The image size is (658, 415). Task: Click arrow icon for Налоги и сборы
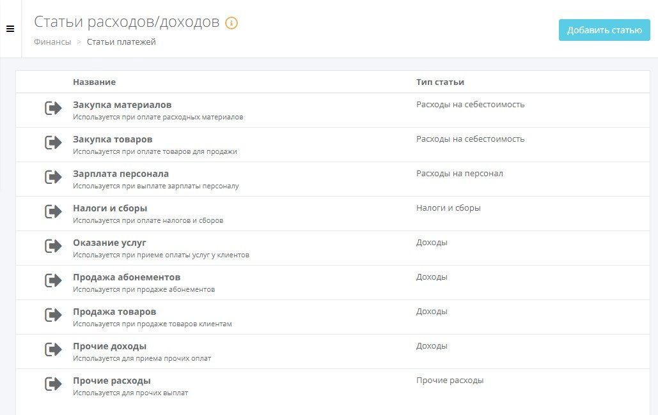click(53, 211)
